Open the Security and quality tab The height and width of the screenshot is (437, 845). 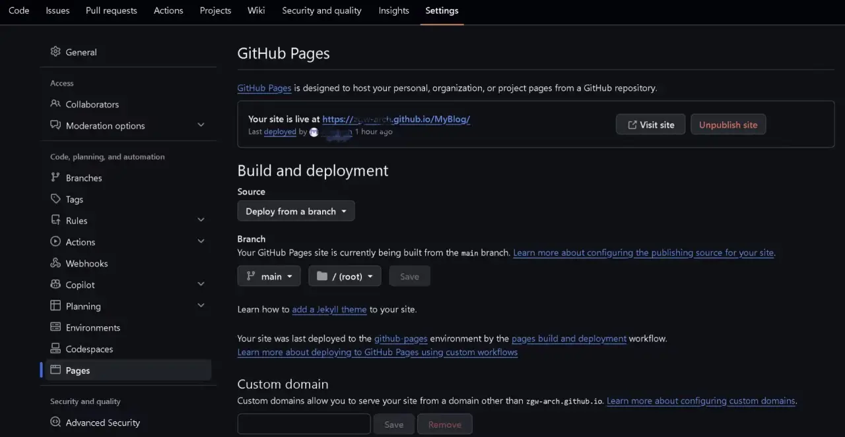321,11
